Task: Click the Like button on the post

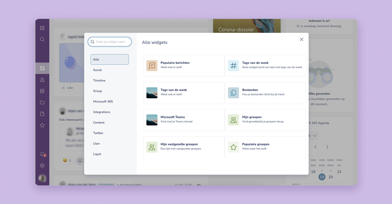Action: (67, 88)
